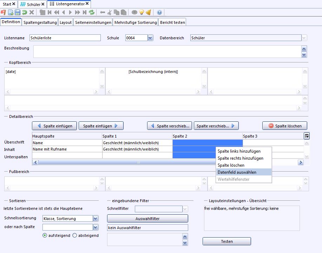Image resolution: width=322 pixels, height=253 pixels.
Task: Go to the Bericht testen tab
Action: (172, 22)
